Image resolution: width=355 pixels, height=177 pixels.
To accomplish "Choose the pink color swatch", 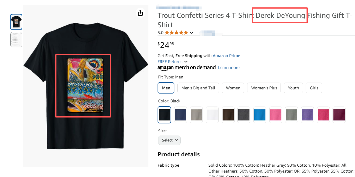I will (276, 115).
